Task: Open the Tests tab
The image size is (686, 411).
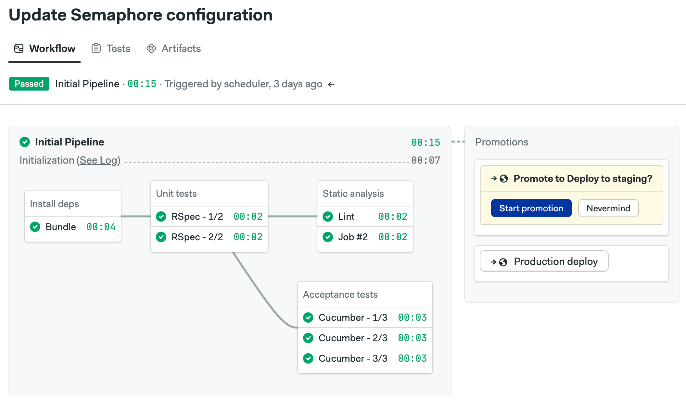Action: [118, 49]
